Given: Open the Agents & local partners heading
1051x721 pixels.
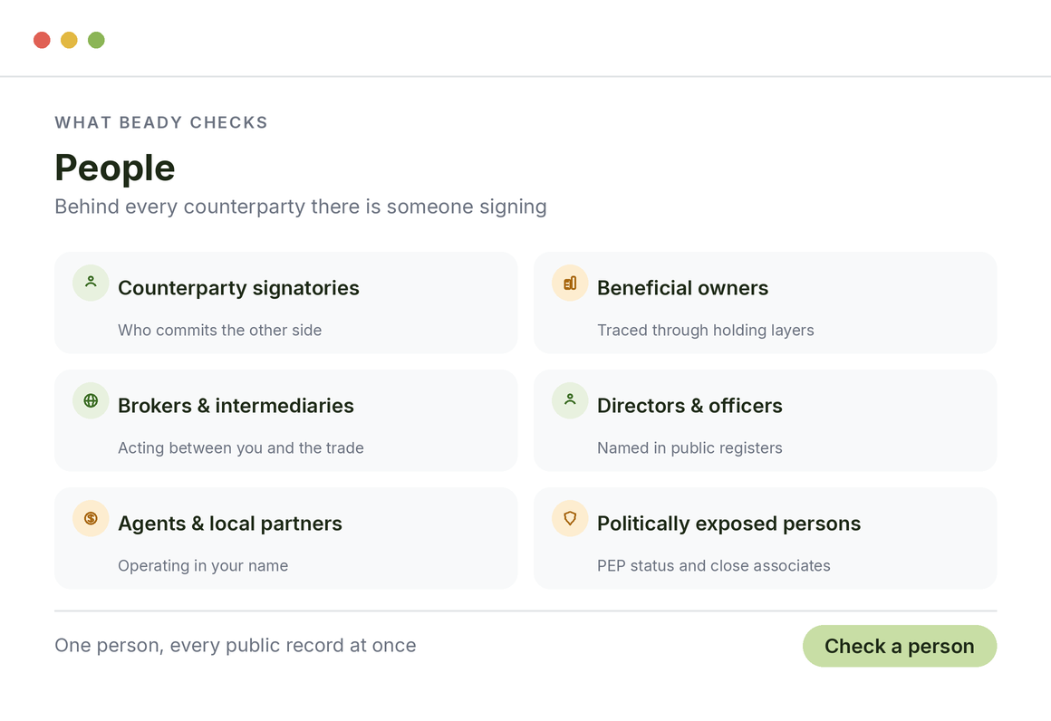Looking at the screenshot, I should click(x=230, y=524).
